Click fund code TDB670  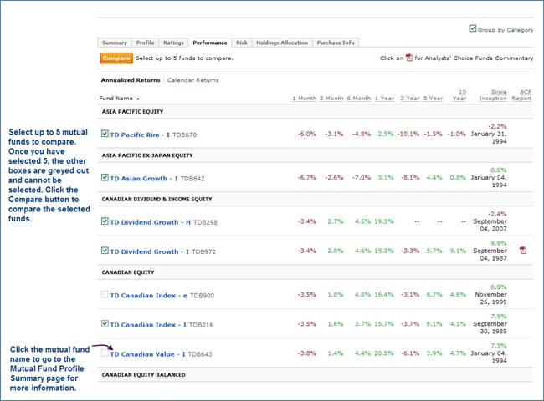[184, 135]
